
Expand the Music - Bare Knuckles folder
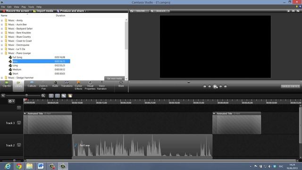click(x=2, y=33)
